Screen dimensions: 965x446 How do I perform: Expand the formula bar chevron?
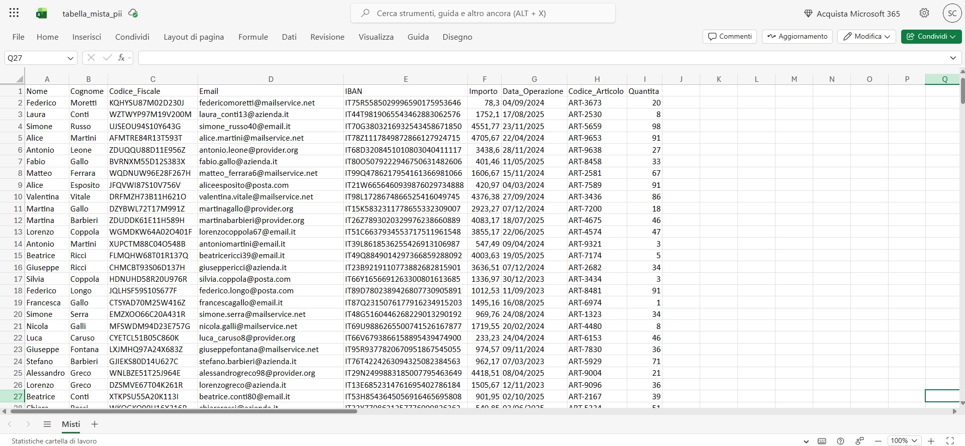click(x=953, y=58)
